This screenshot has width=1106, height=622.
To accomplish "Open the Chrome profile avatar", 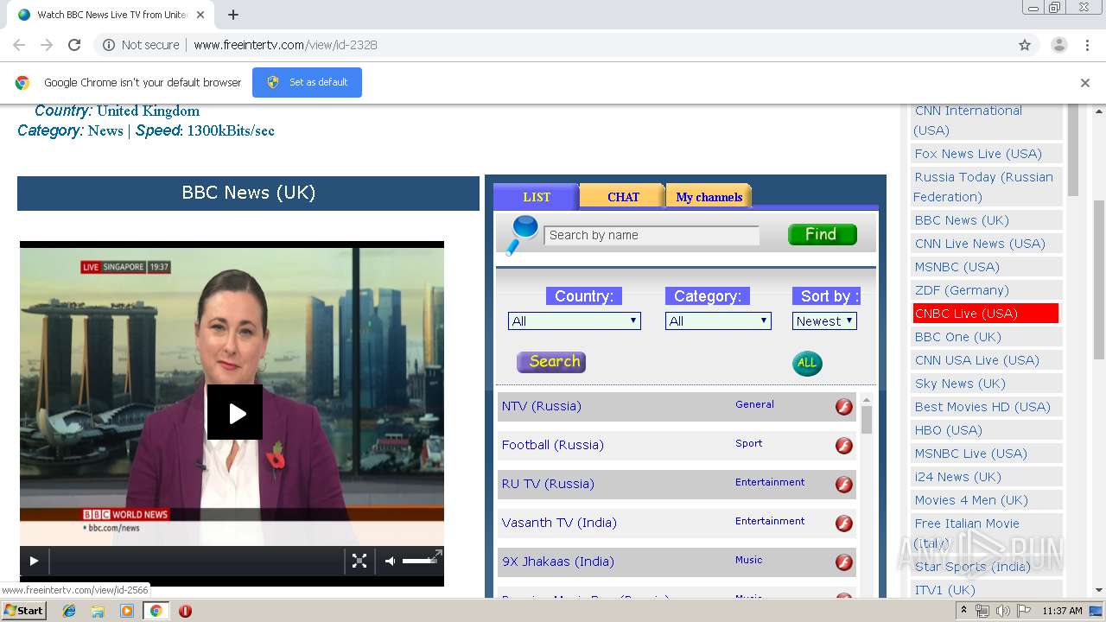I will click(x=1058, y=45).
